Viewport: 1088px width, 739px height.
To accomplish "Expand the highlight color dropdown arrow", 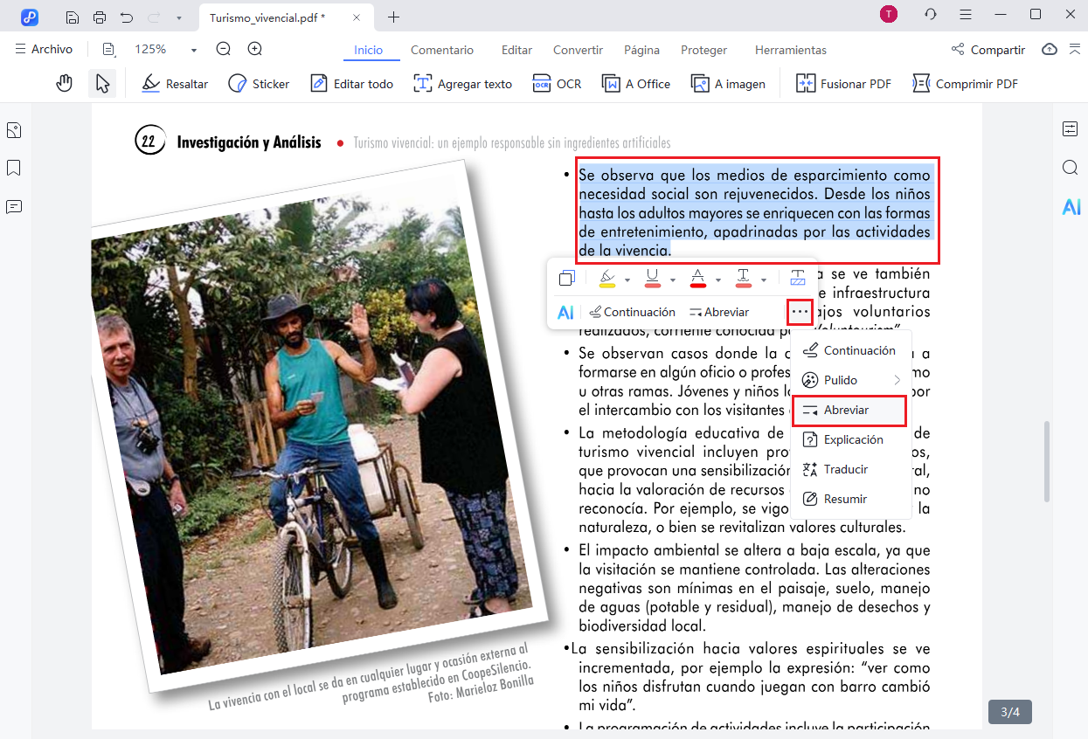I will click(627, 280).
